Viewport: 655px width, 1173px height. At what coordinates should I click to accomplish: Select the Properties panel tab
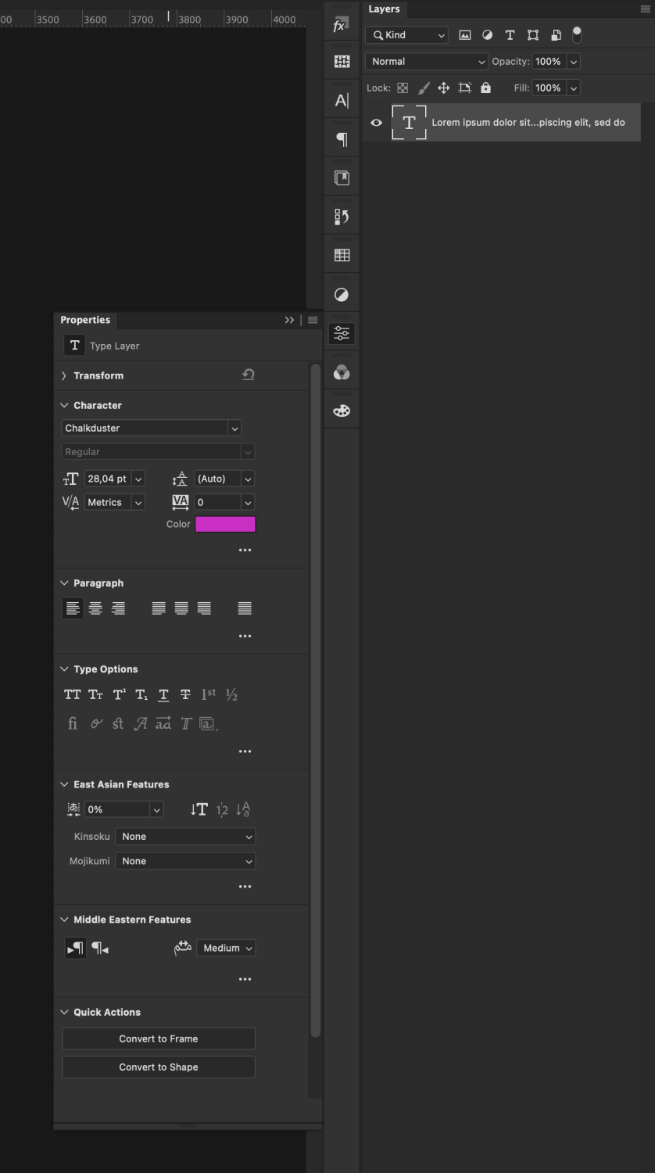click(85, 320)
